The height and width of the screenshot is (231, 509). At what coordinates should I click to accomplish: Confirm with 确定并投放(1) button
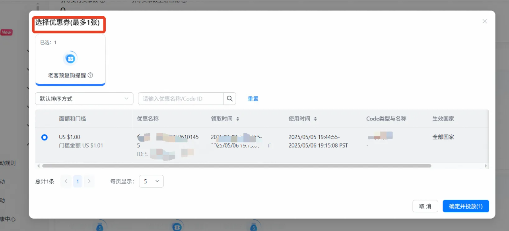(465, 206)
